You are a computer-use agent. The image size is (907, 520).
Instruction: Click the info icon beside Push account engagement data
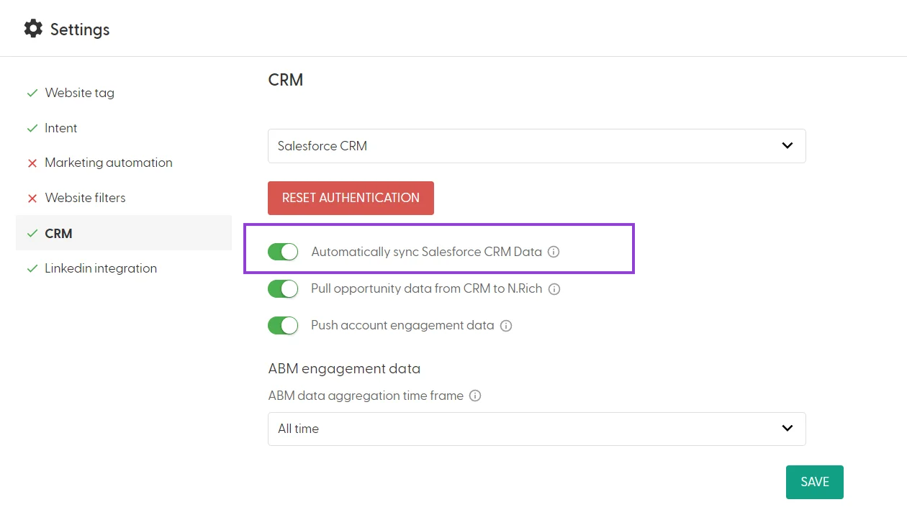coord(506,325)
